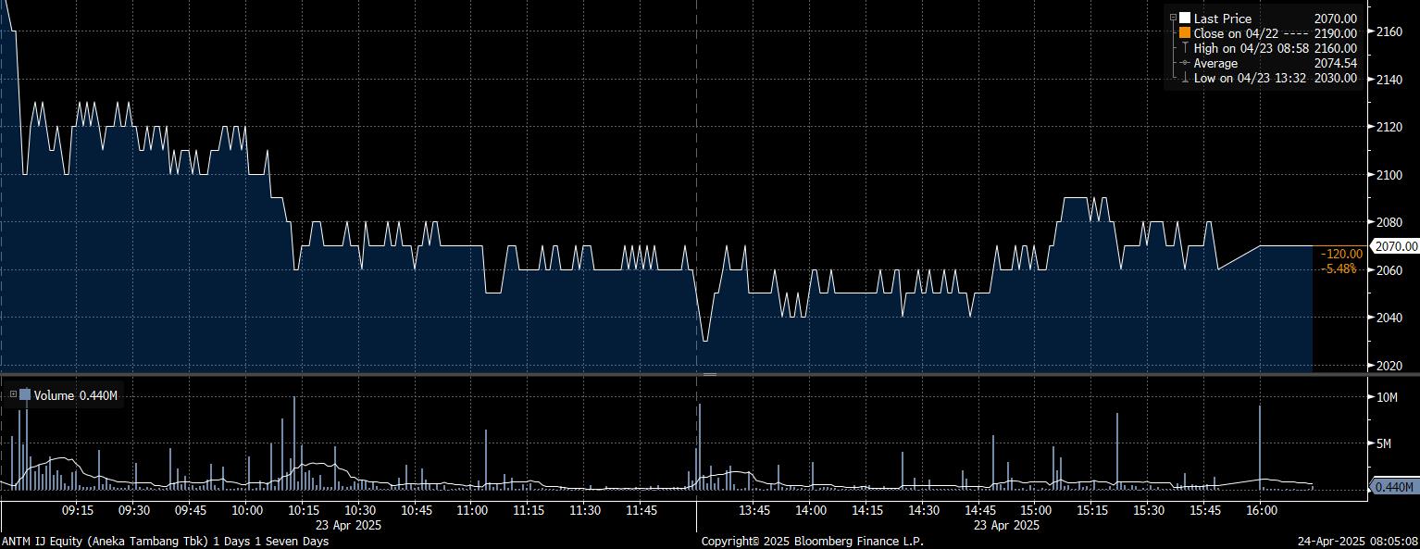The image size is (1420, 549).
Task: Click the 11:45 time axis label
Action: (x=641, y=511)
